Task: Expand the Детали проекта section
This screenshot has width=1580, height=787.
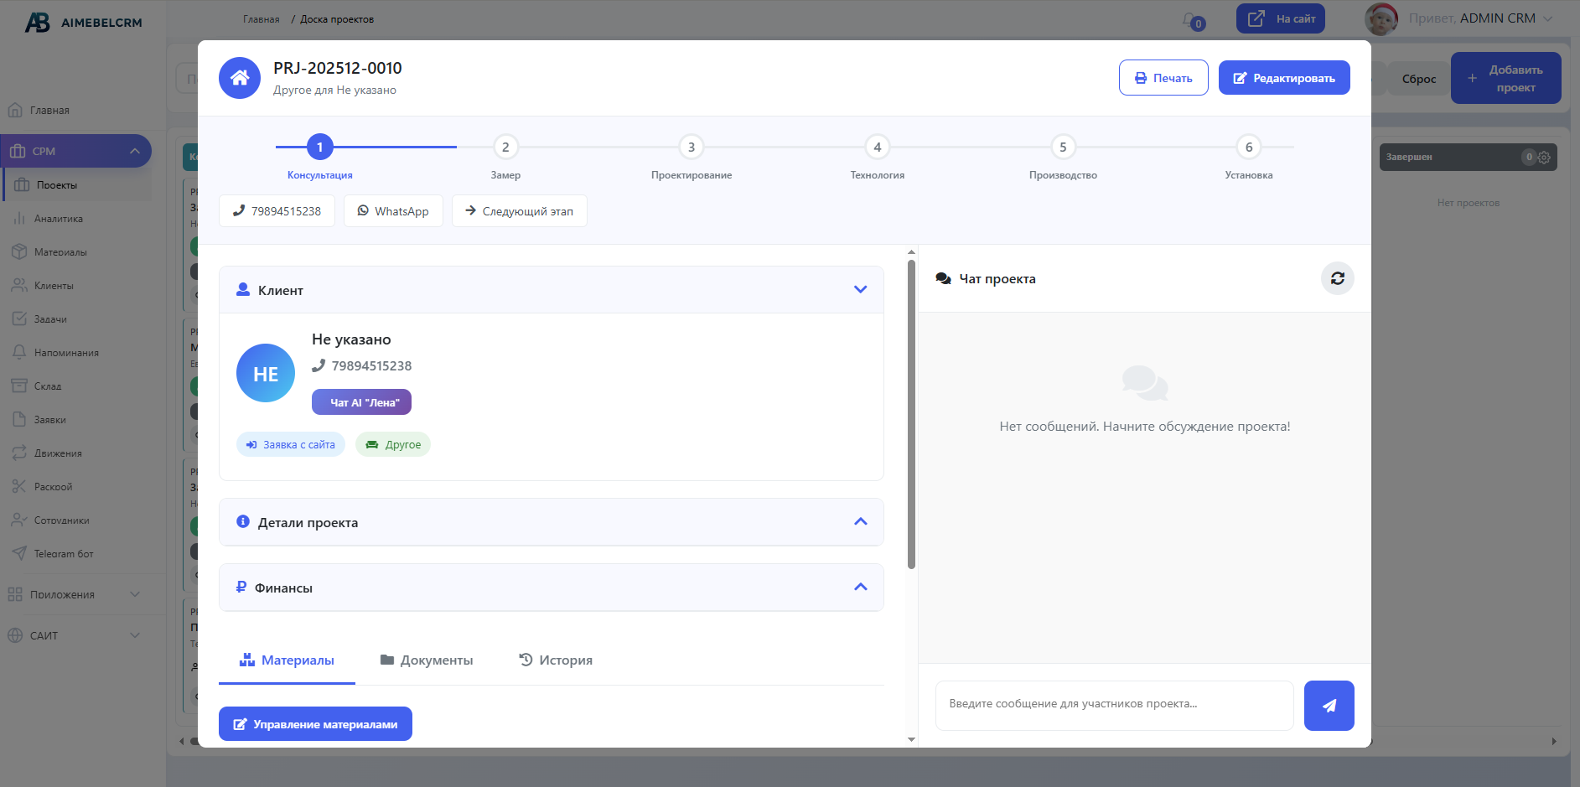Action: point(860,522)
